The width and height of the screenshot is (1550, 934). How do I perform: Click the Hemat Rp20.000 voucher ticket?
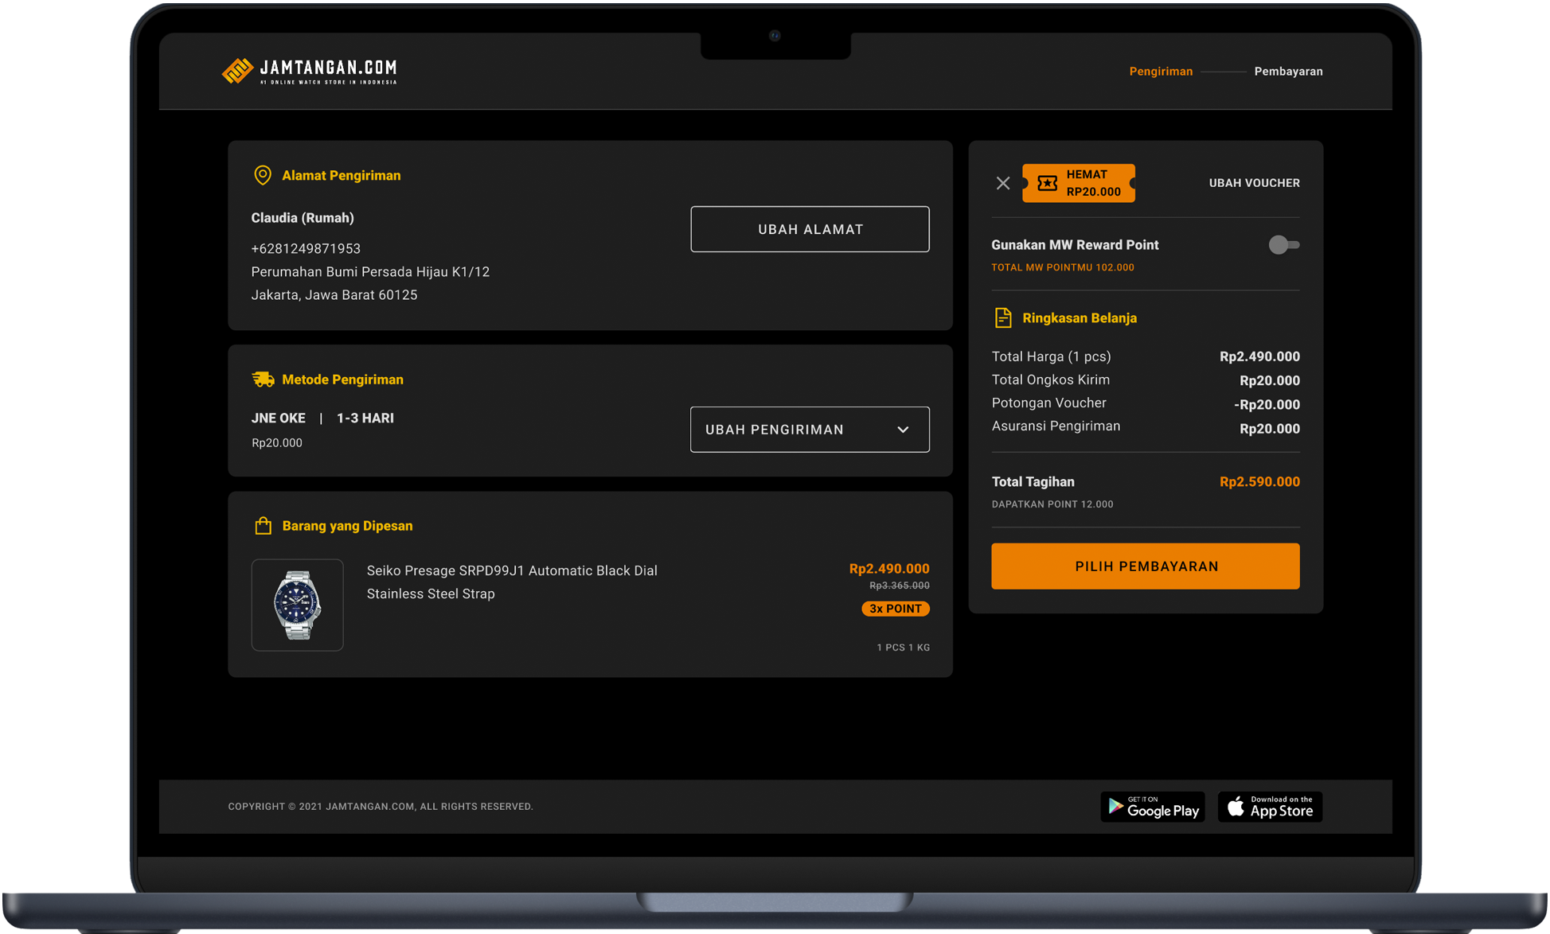1079,183
